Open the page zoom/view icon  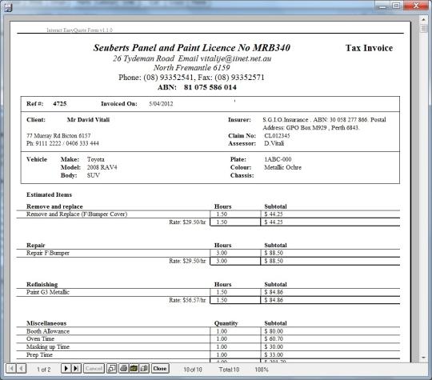tap(111, 369)
